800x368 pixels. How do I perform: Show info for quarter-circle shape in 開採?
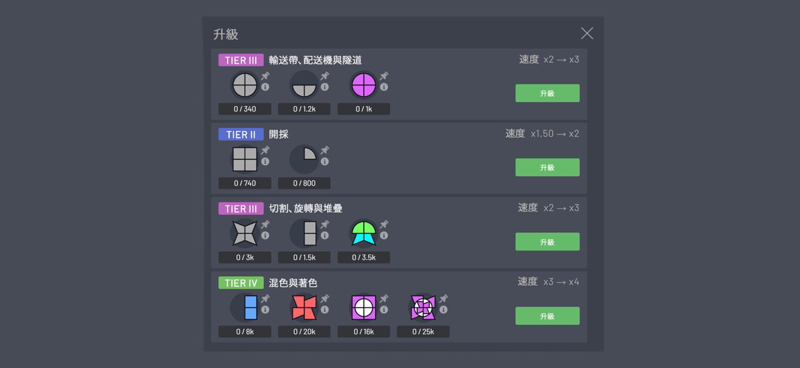[325, 162]
